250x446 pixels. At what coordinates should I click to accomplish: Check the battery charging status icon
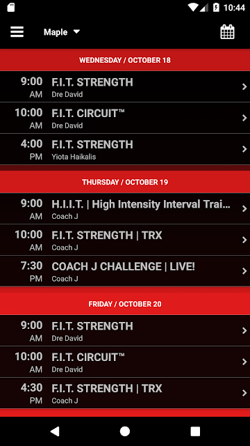(216, 8)
